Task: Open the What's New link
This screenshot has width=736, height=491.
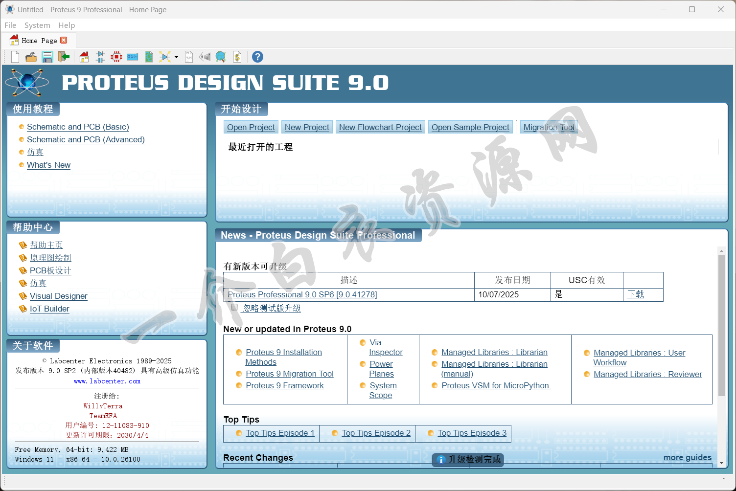Action: point(48,165)
